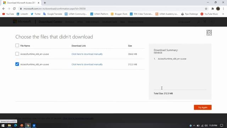Expand the bookmarks overflow chevron
Viewport: 227px width, 128px height.
[x=223, y=14]
